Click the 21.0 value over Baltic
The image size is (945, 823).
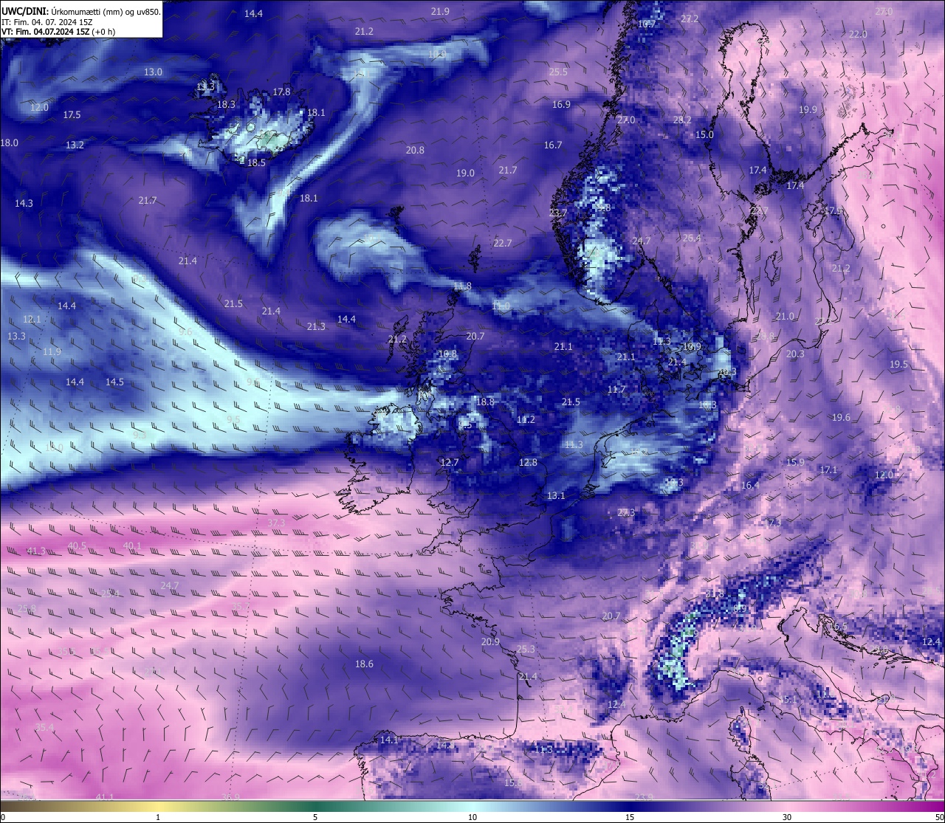(x=785, y=316)
